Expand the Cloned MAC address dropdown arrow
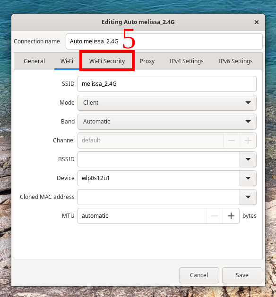276x297 pixels. click(x=248, y=197)
